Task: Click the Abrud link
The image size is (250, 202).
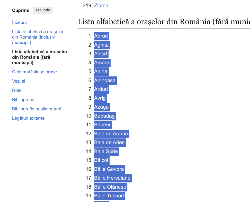Action: 101,36
